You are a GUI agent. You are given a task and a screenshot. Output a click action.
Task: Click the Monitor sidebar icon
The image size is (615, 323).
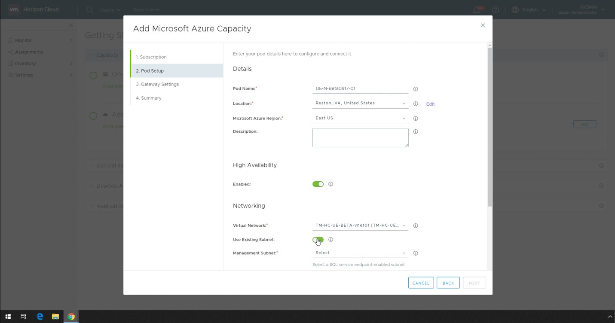[x=11, y=40]
